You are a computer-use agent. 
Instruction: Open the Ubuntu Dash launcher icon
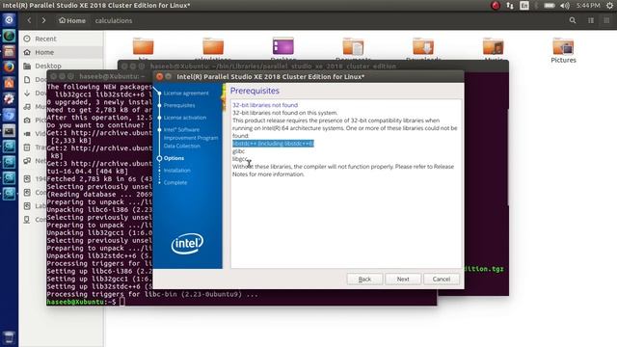pyautogui.click(x=9, y=19)
